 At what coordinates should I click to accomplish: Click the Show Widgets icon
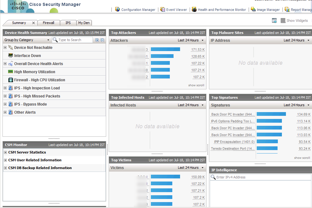(283, 21)
